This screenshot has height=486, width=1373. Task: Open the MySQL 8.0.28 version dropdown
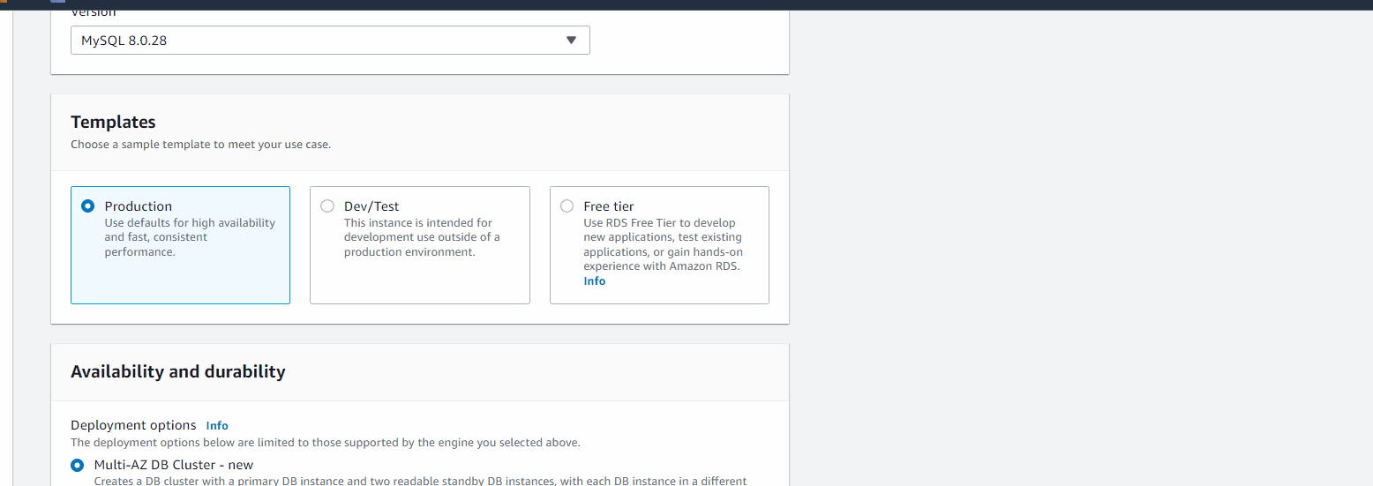[330, 41]
